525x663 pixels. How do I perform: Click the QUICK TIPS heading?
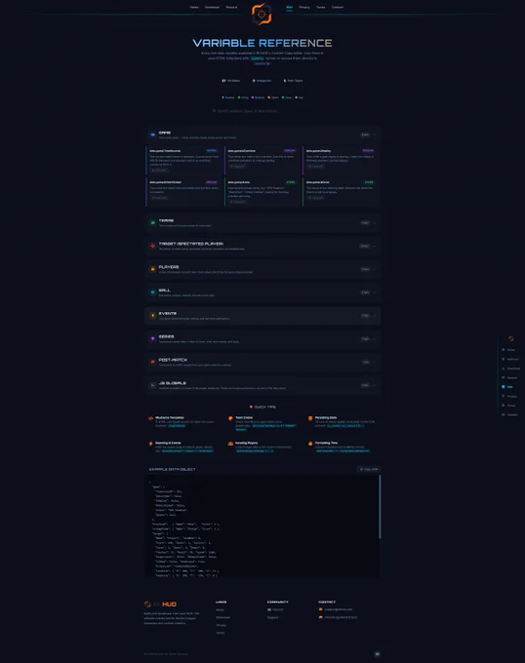[264, 407]
